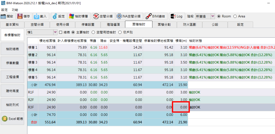
Task: Click the Excel 報表 button
Action: tap(13, 119)
